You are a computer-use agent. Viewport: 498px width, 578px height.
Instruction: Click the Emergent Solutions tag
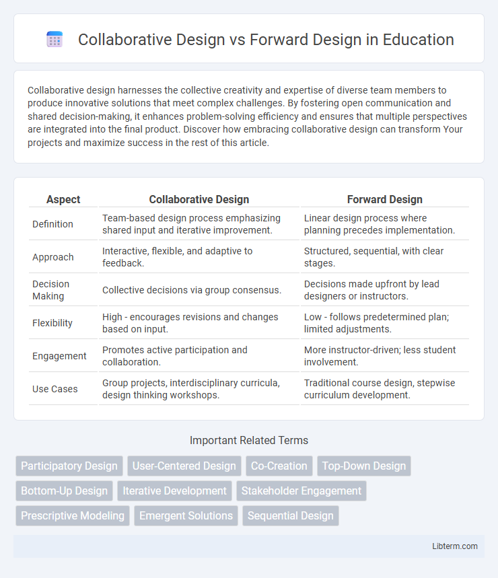[x=186, y=515]
